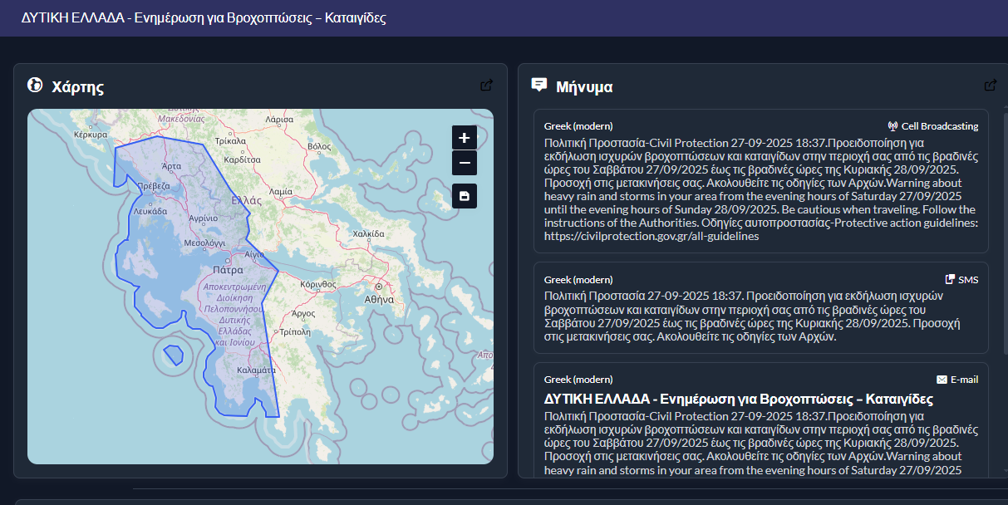
Task: Click the SMS channel icon
Action: [950, 280]
